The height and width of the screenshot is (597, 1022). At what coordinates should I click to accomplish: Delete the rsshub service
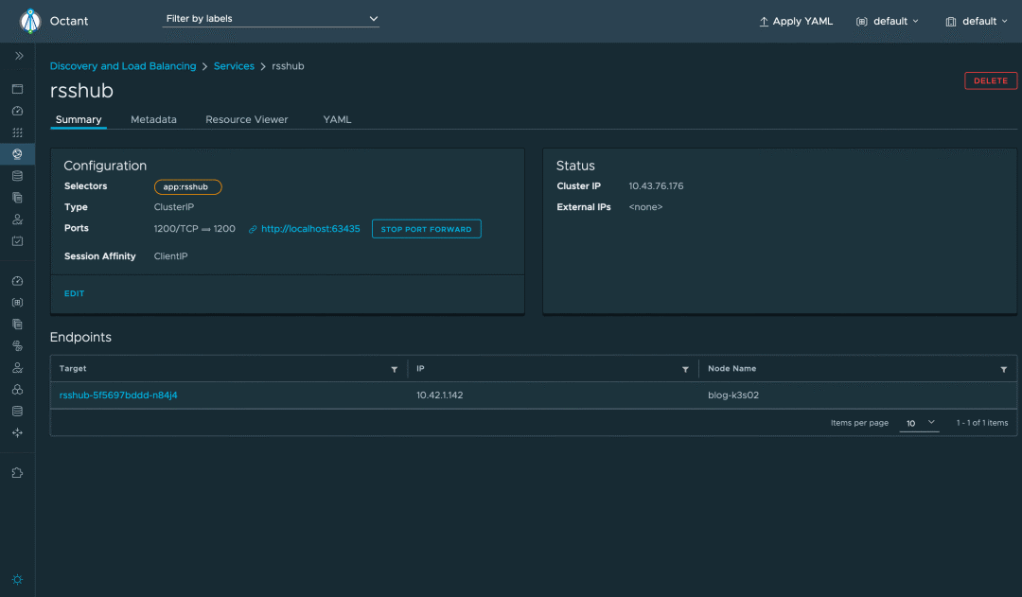click(990, 80)
